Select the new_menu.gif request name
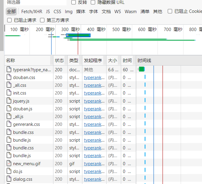The width and height of the screenshot is (202, 184). (27, 164)
